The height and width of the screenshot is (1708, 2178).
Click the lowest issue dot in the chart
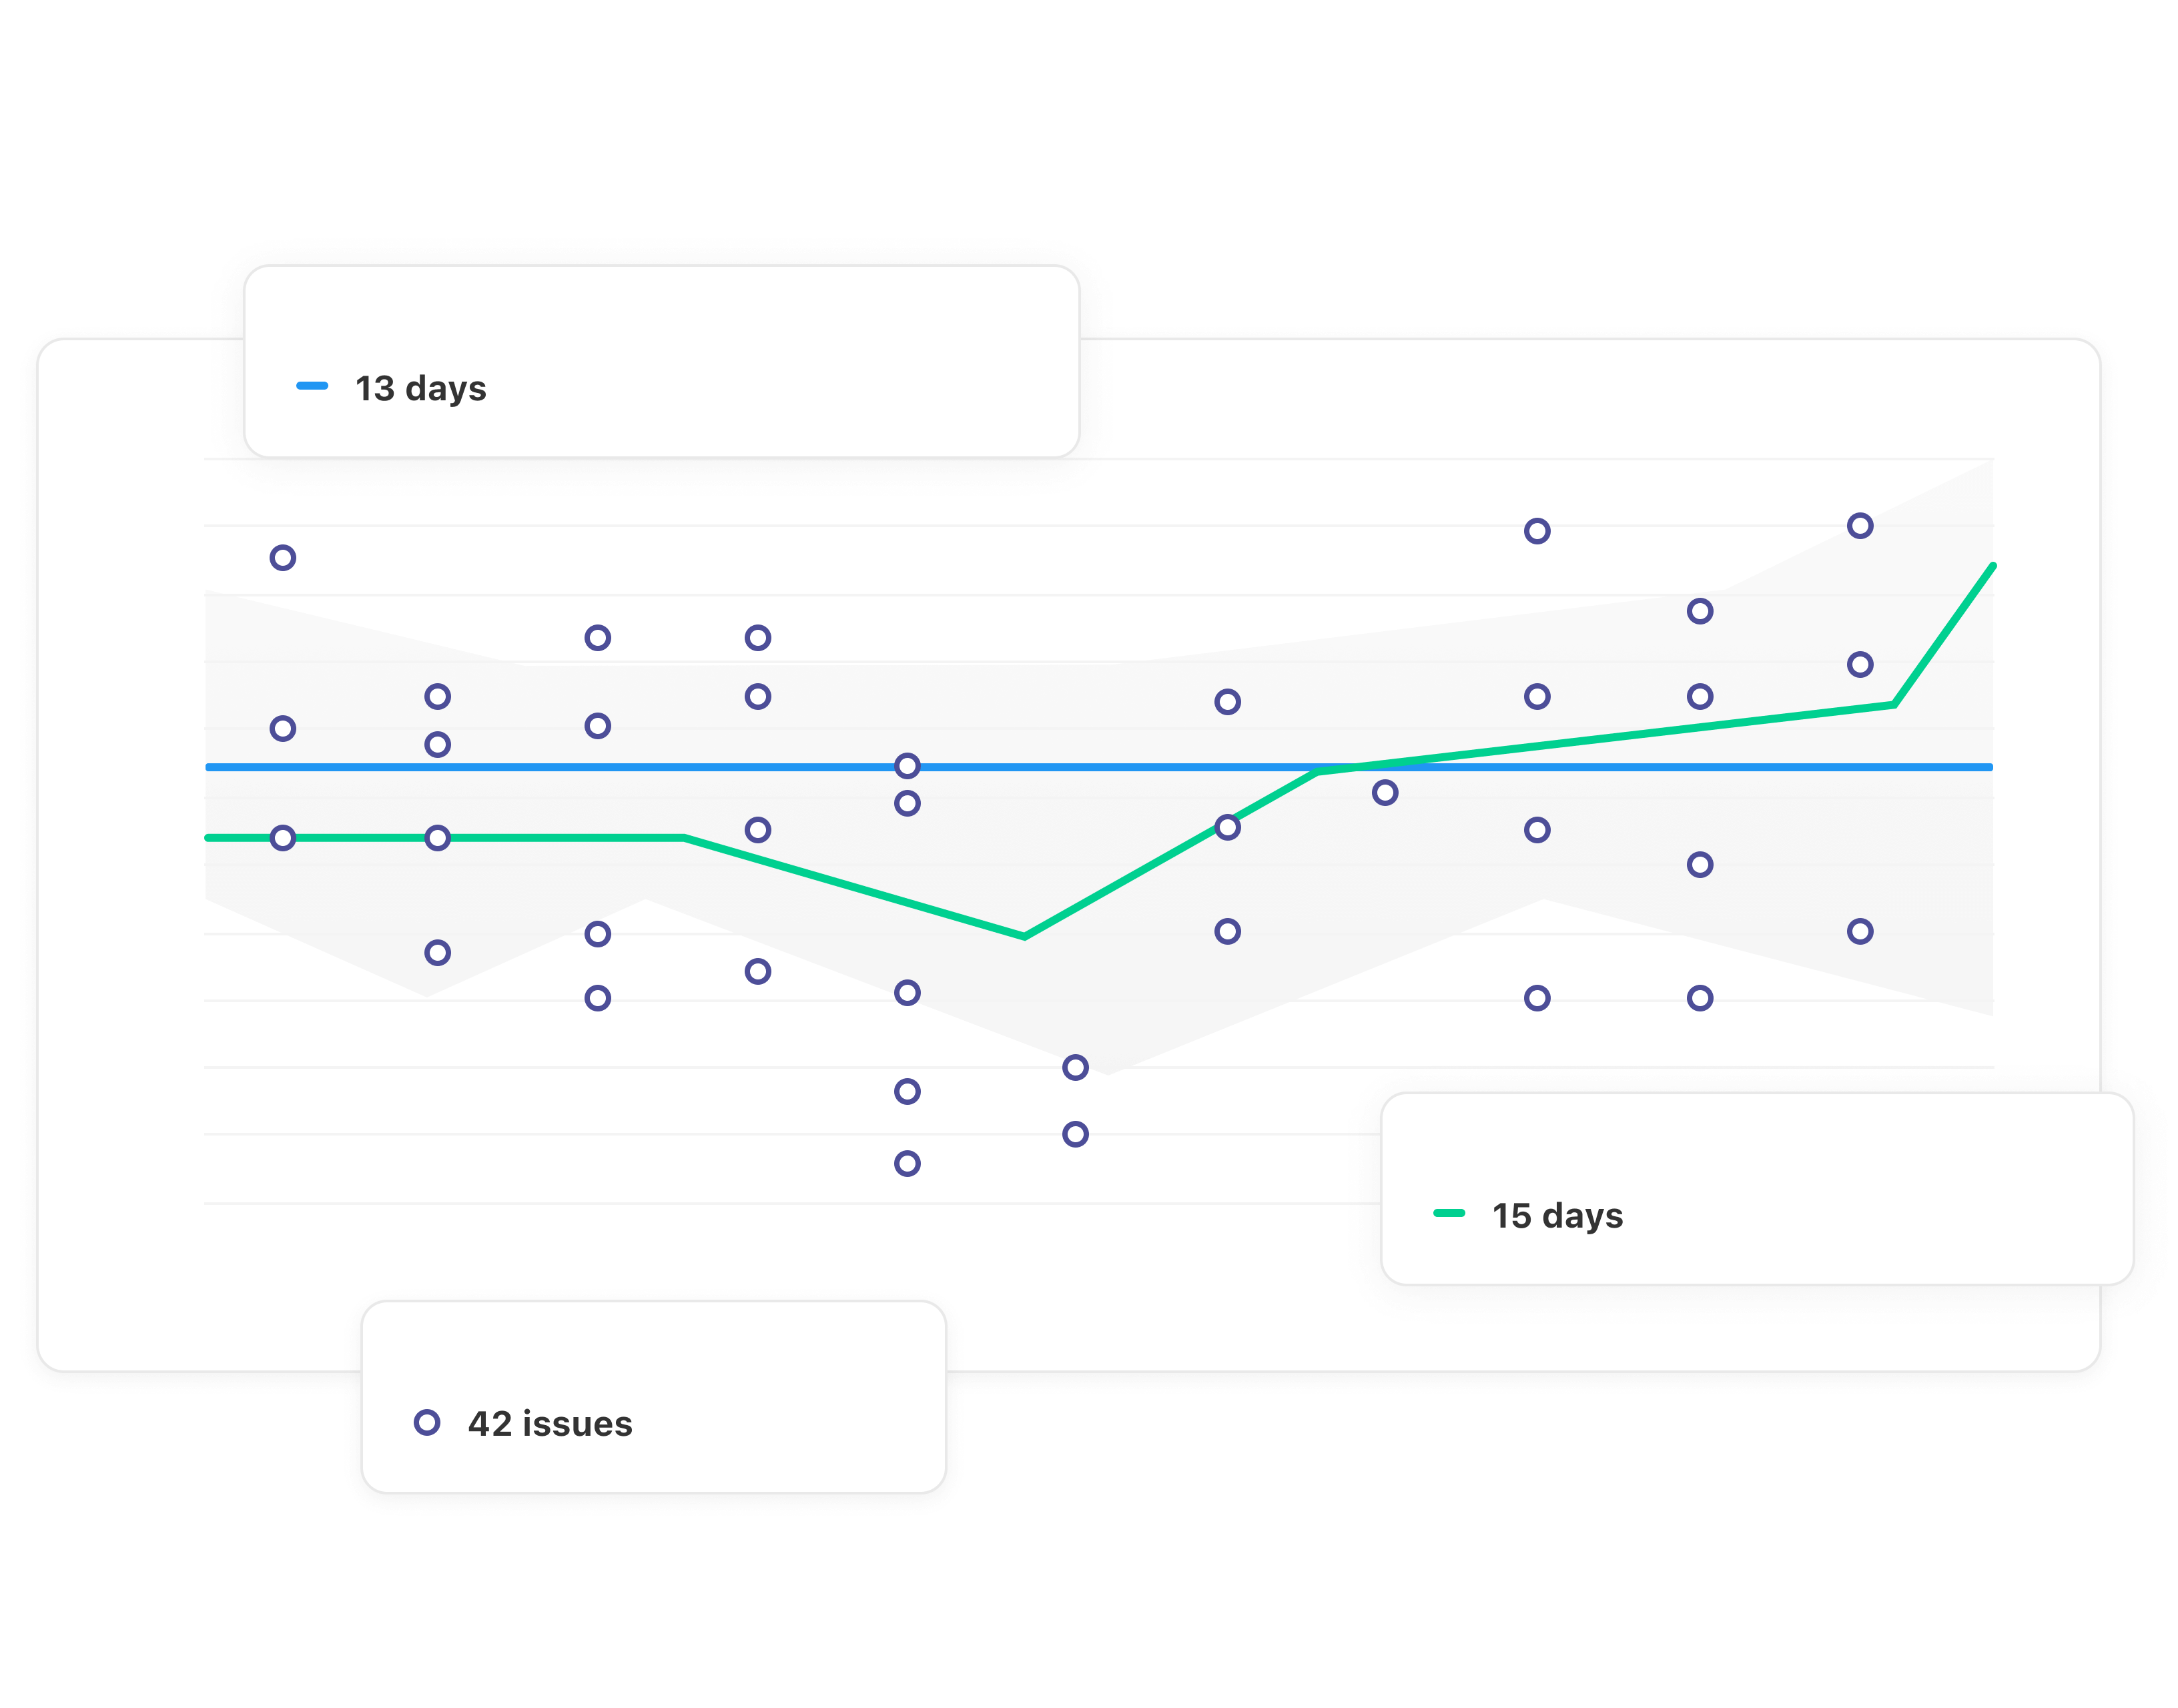pos(907,1163)
